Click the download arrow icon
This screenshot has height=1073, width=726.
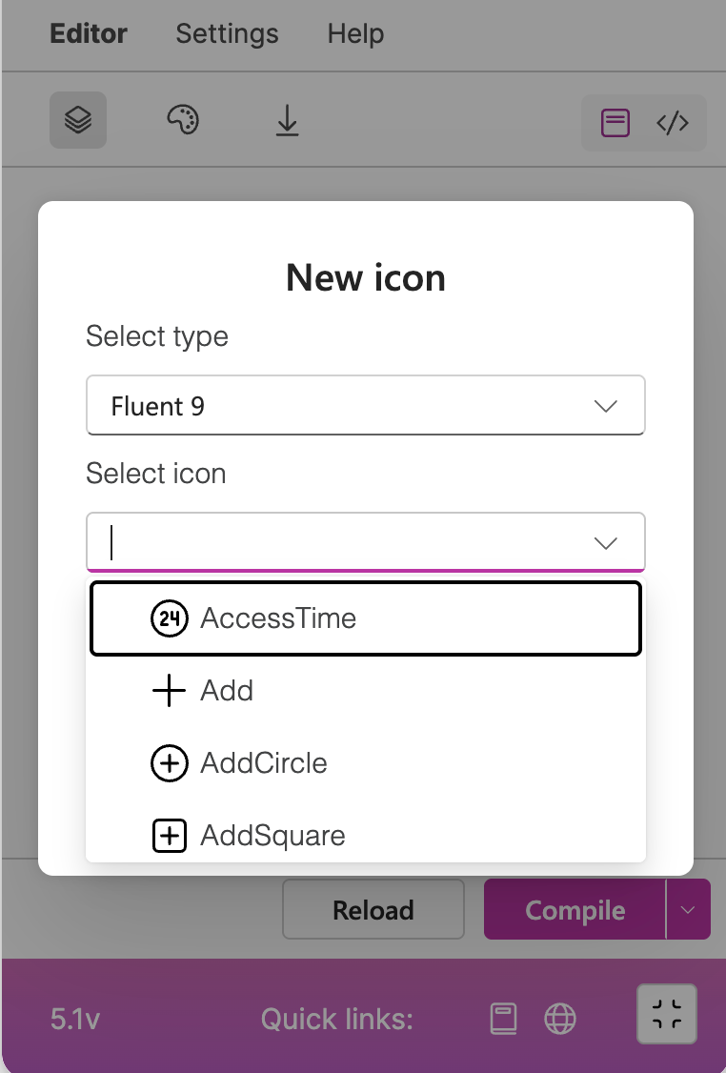[288, 120]
